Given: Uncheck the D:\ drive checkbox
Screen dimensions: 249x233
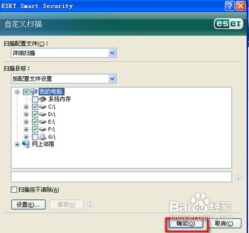Looking at the screenshot, I should pyautogui.click(x=35, y=114).
